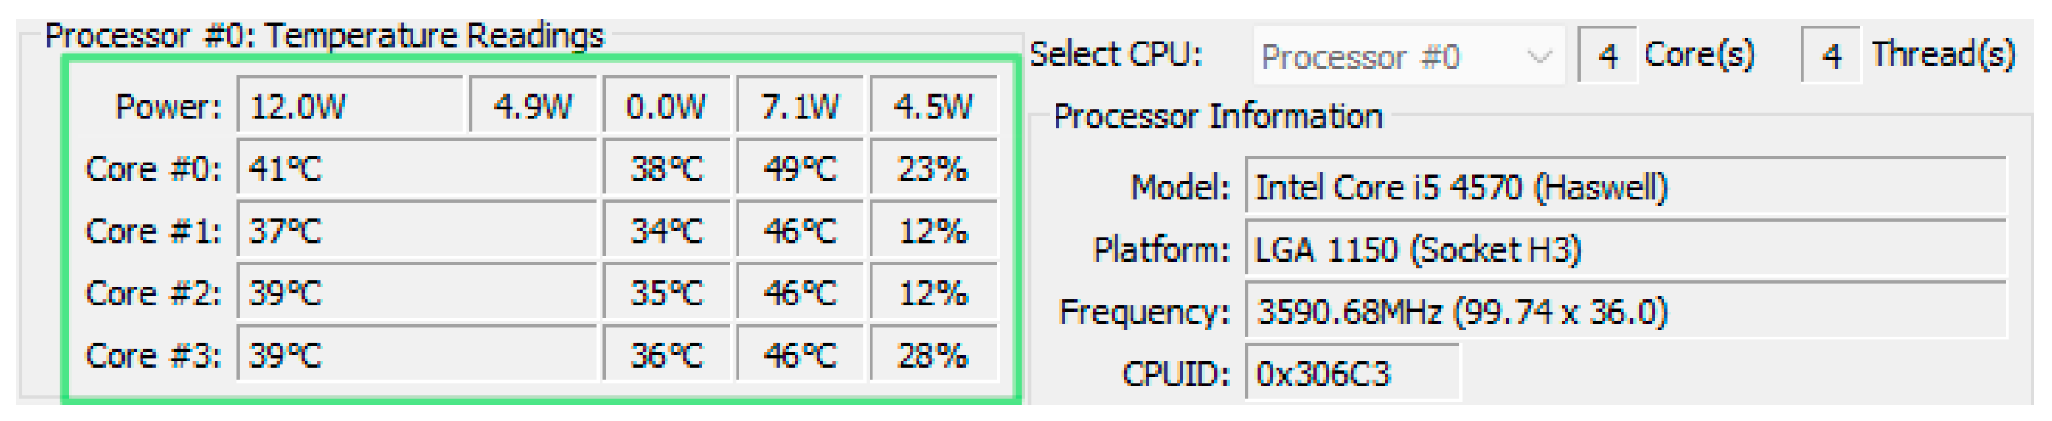Click the dropdown chevron next to Processor #0

click(x=1539, y=56)
